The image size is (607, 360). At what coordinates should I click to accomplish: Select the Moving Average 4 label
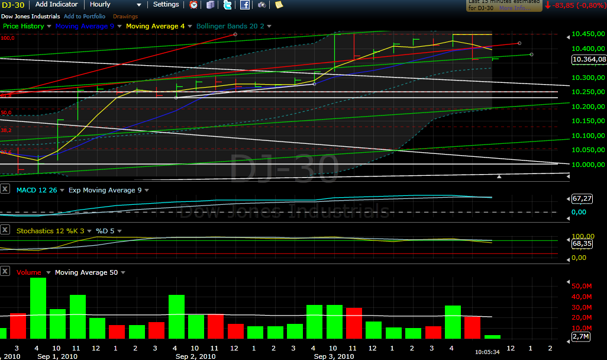click(x=155, y=26)
